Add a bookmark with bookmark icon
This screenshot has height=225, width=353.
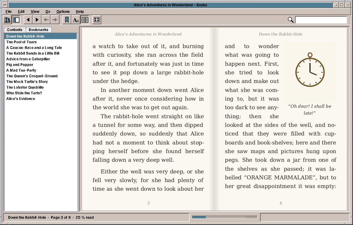tap(67, 20)
